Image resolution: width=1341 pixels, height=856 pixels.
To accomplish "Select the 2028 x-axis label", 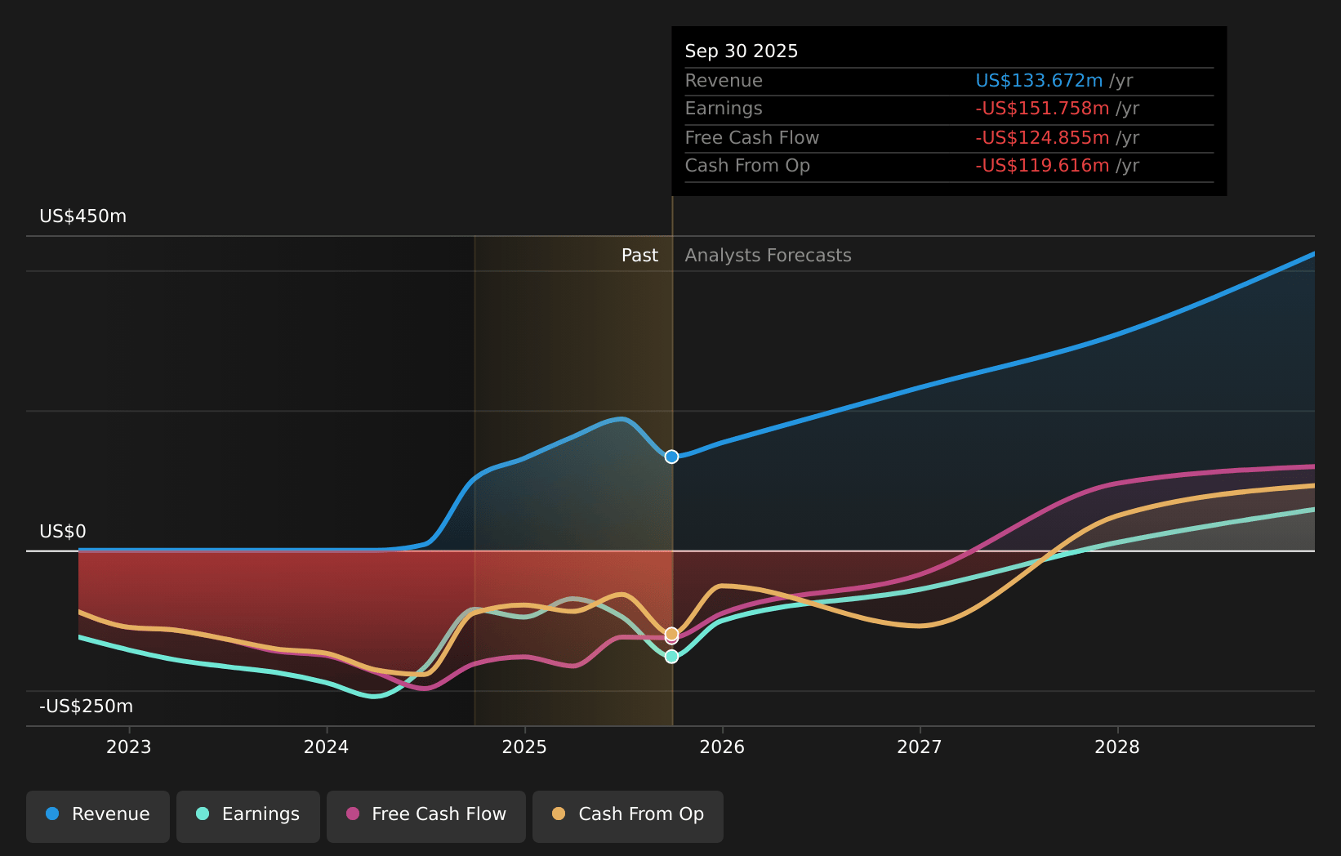I will click(x=1117, y=747).
